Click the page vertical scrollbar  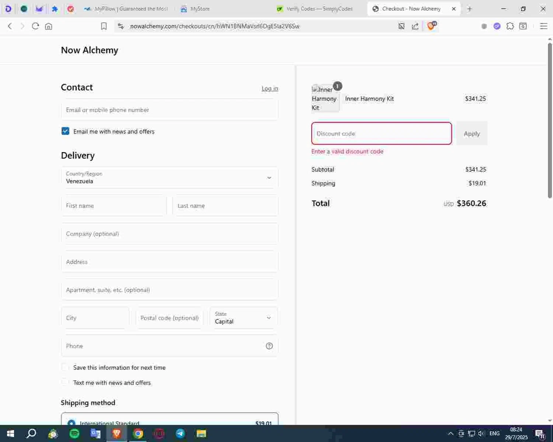(550, 120)
